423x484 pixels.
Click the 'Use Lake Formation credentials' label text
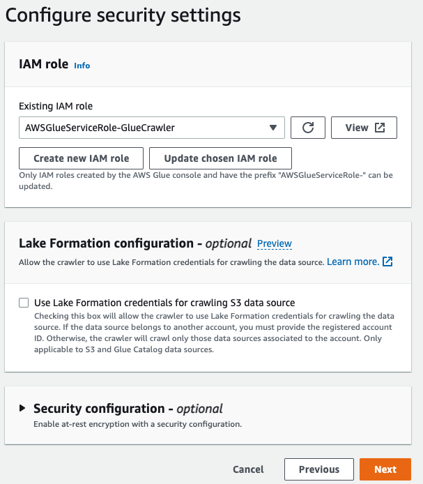click(x=164, y=303)
